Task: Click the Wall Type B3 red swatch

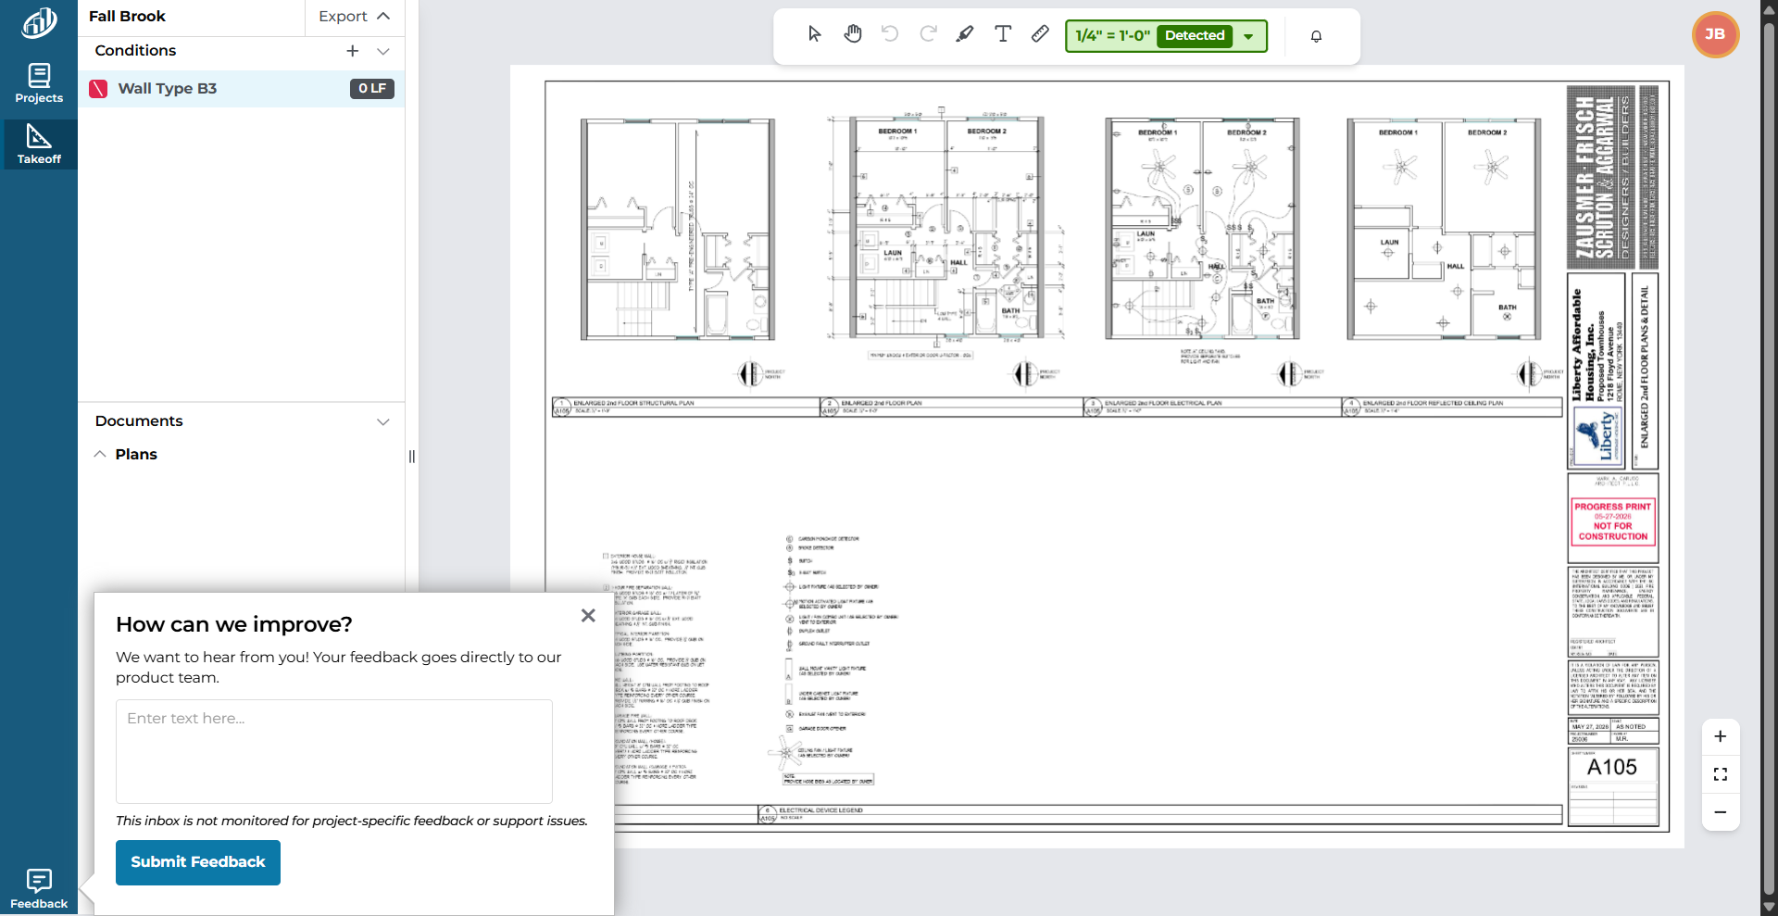Action: (x=98, y=89)
